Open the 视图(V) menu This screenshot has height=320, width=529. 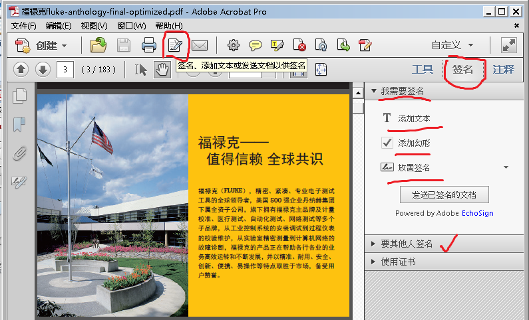(x=94, y=26)
